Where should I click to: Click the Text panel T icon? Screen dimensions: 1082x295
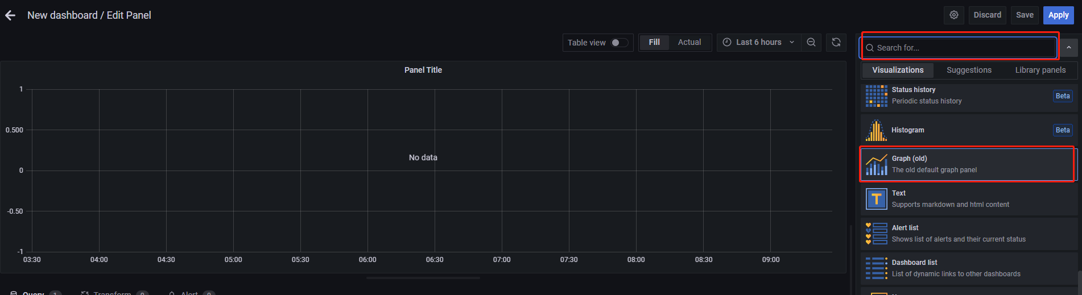click(877, 199)
